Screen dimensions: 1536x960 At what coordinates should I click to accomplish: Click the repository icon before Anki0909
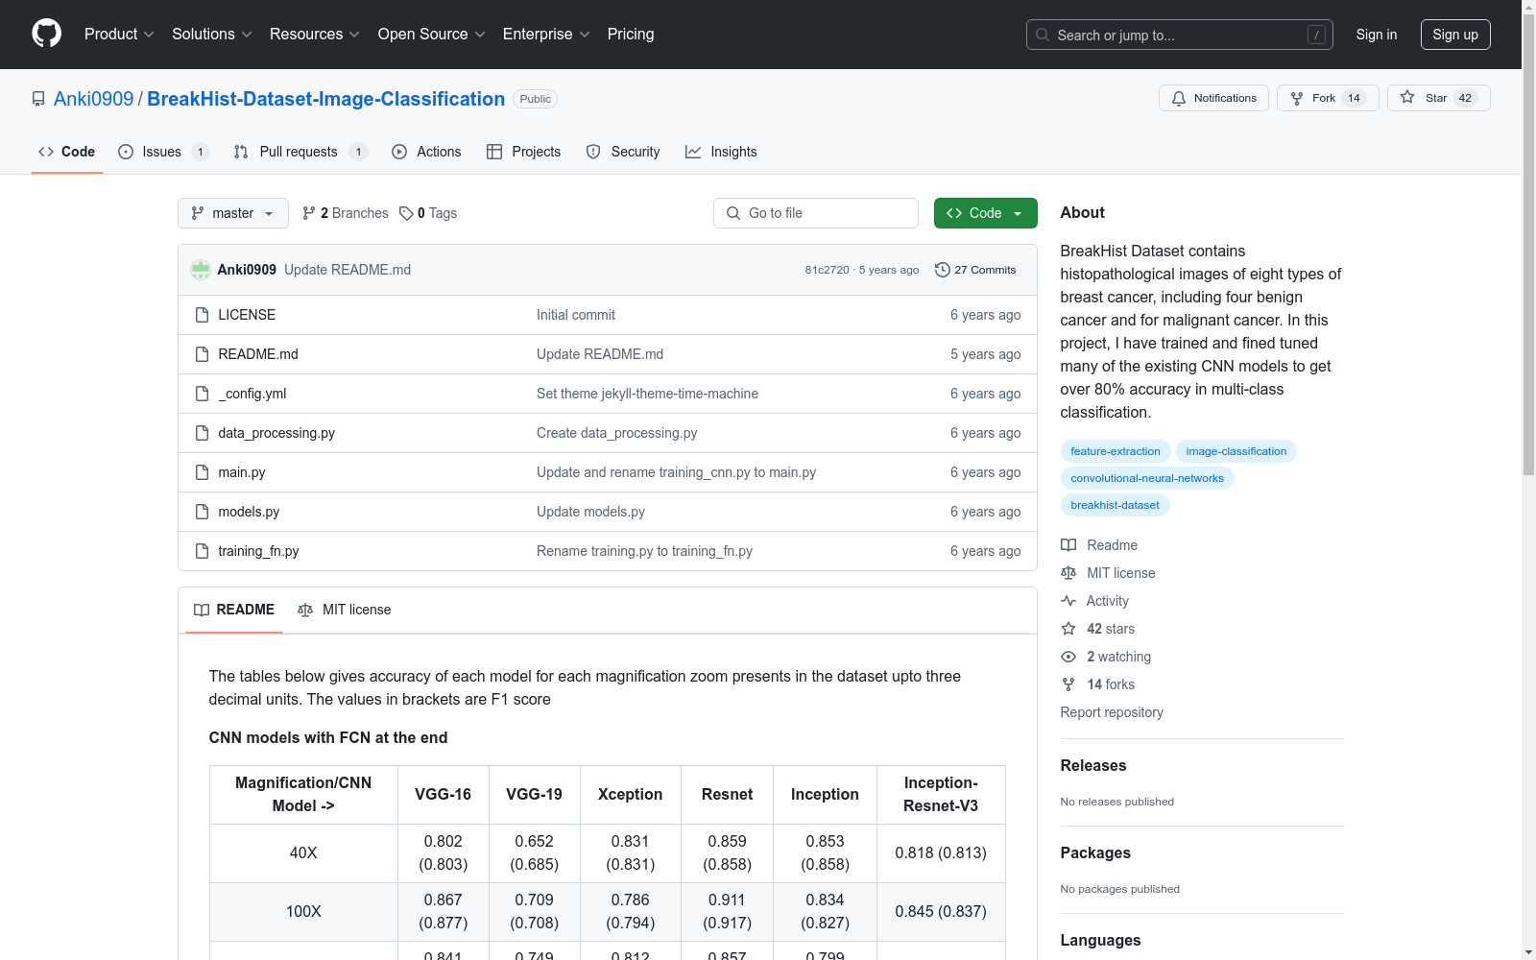pos(38,99)
